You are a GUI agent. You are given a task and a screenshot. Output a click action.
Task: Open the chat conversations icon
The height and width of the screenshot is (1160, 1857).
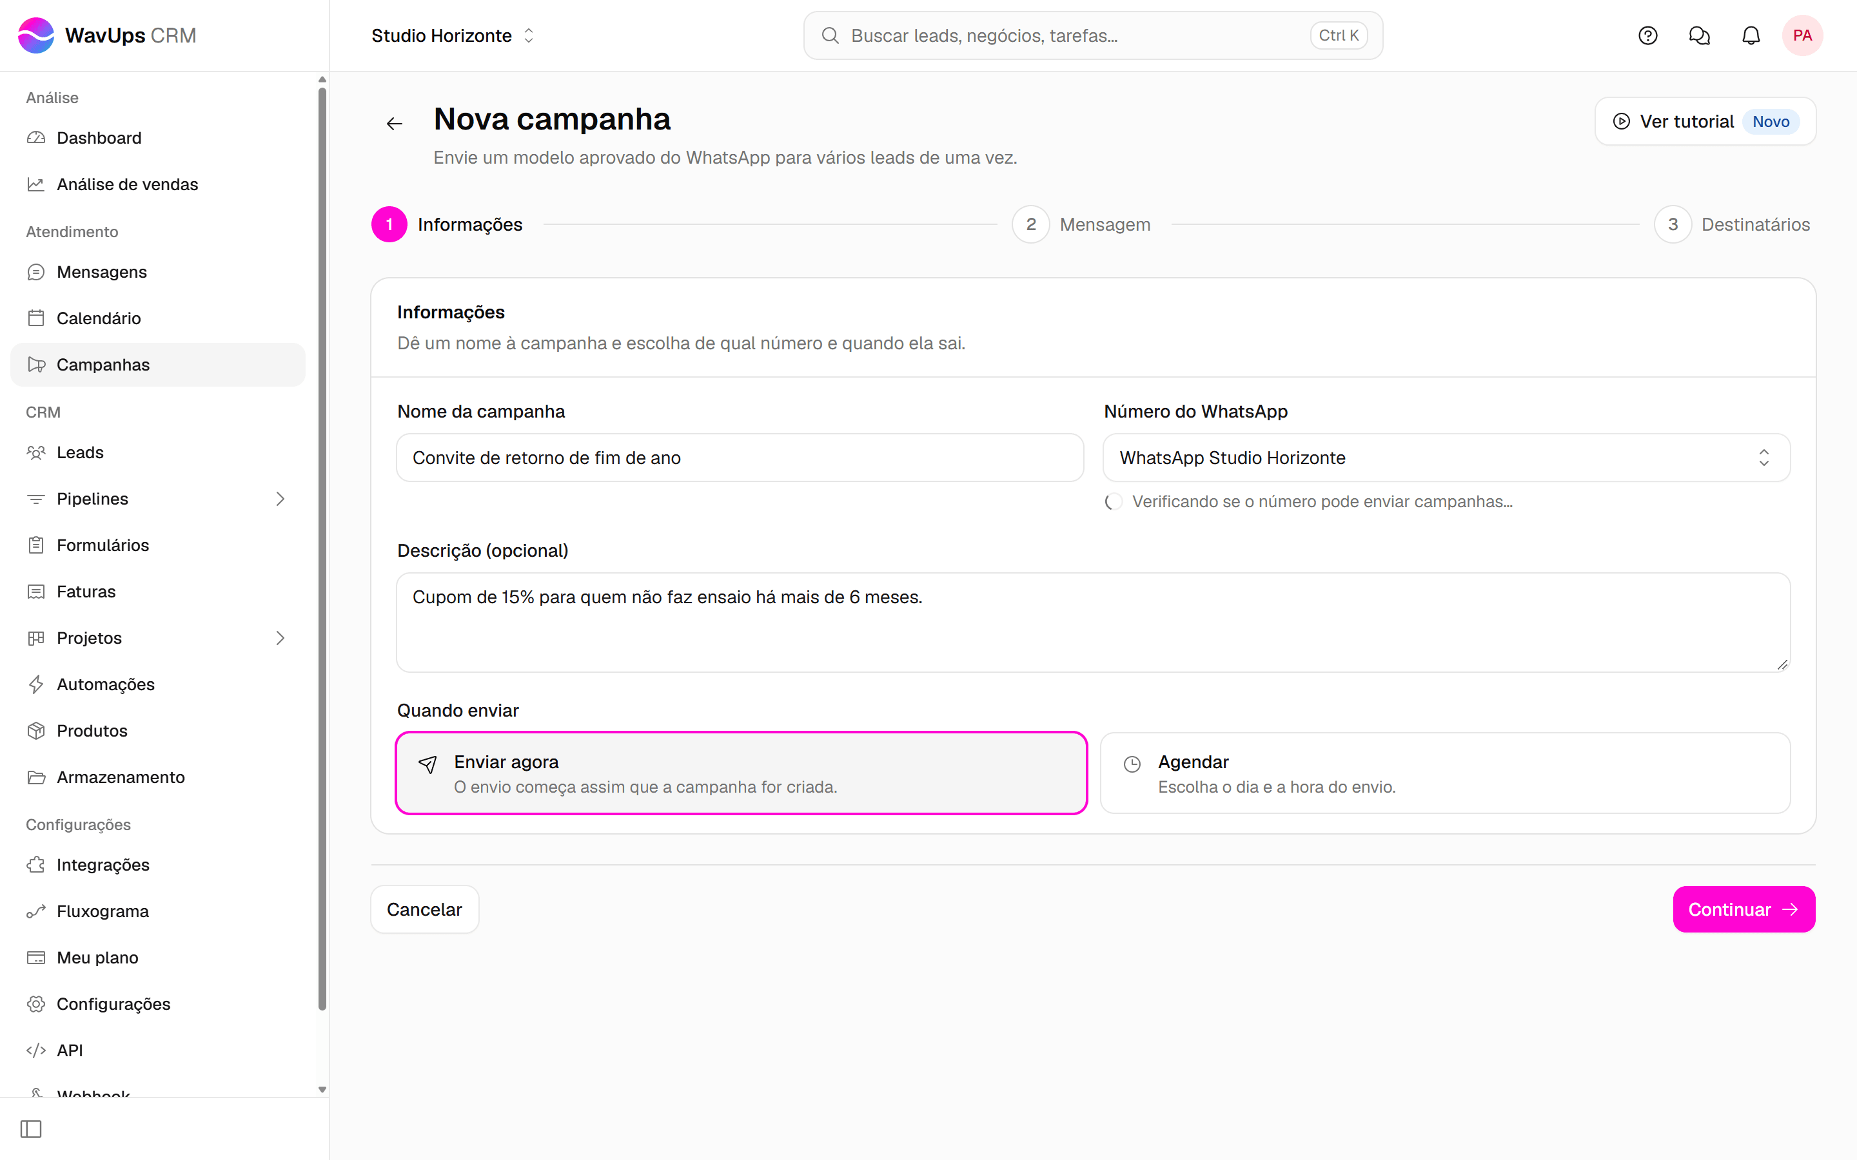[x=1699, y=35]
